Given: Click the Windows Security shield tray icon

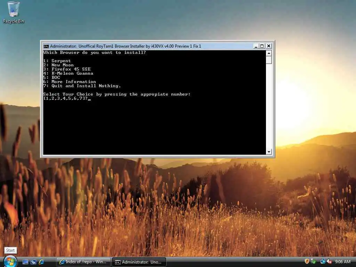Looking at the screenshot, I should click(x=307, y=261).
